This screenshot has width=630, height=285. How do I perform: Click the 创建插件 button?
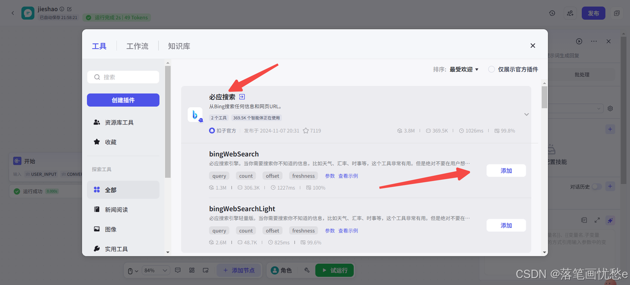[123, 100]
